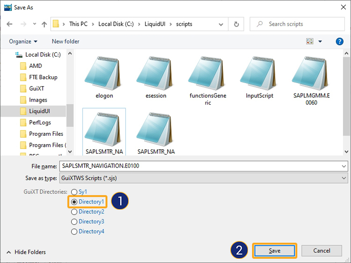Refresh the scripts folder view
The height and width of the screenshot is (263, 351).
236,24
